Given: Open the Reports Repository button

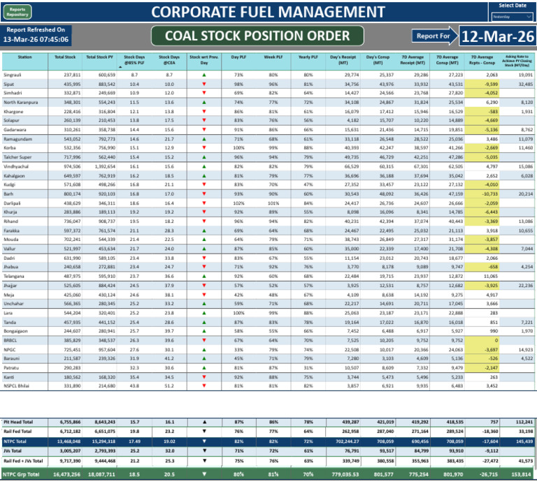Looking at the screenshot, I should tap(17, 12).
